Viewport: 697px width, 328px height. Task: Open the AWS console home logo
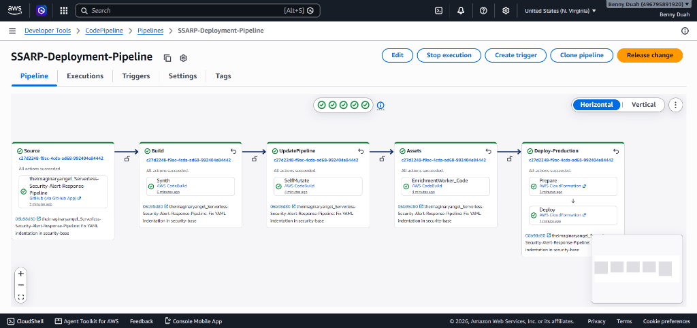coord(15,10)
